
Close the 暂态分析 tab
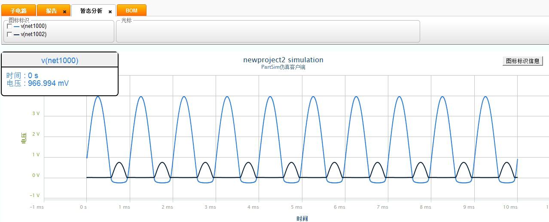pos(110,12)
